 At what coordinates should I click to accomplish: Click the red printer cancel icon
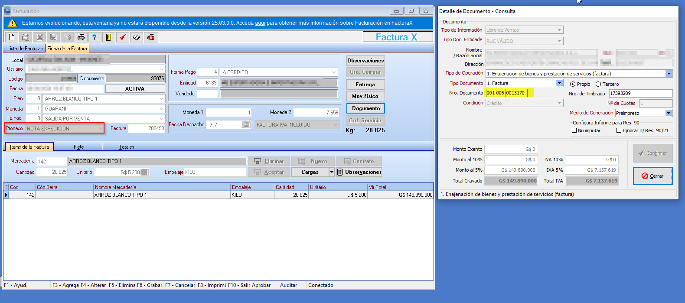[x=150, y=37]
